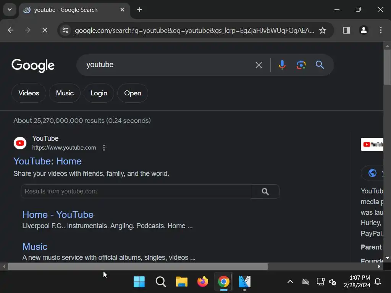Click the muted volume tray icon

[x=333, y=282]
